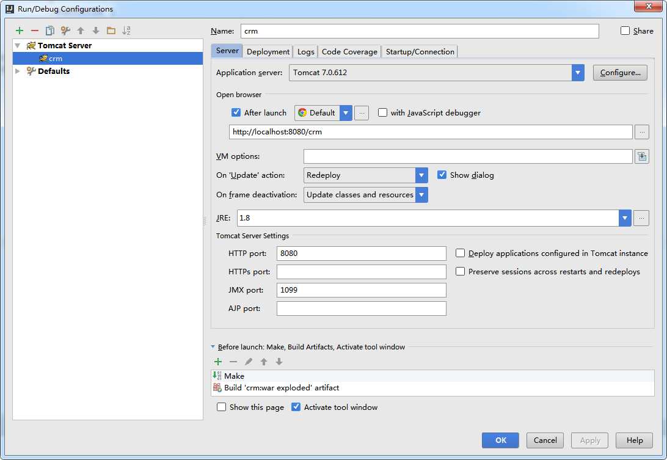Click the Name input field
667x460 pixels.
pos(420,31)
